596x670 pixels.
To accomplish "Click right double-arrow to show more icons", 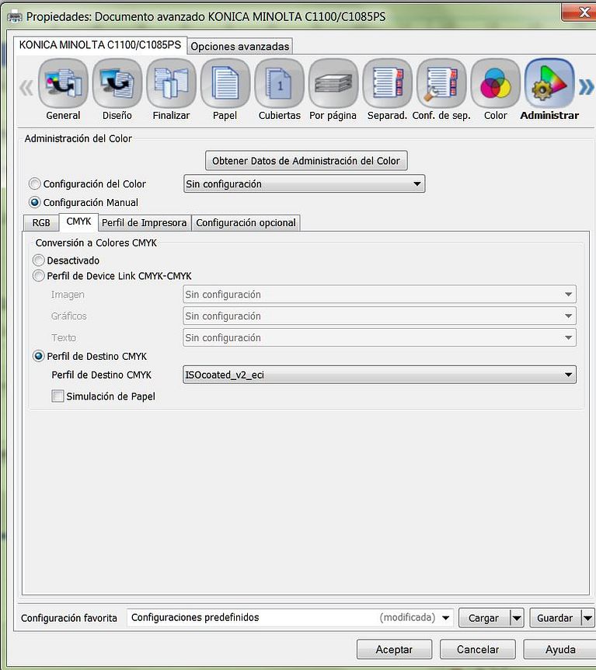I will 586,87.
